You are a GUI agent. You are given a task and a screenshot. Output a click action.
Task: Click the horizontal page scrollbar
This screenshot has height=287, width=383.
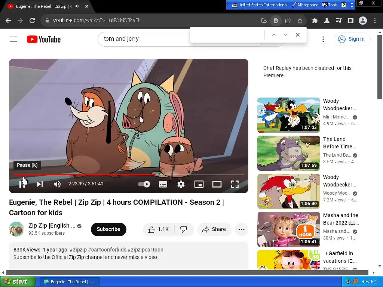[x=187, y=272]
